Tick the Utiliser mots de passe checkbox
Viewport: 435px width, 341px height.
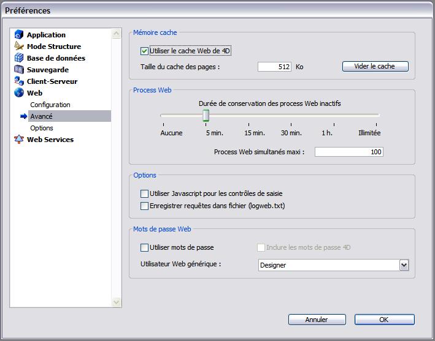click(x=145, y=248)
